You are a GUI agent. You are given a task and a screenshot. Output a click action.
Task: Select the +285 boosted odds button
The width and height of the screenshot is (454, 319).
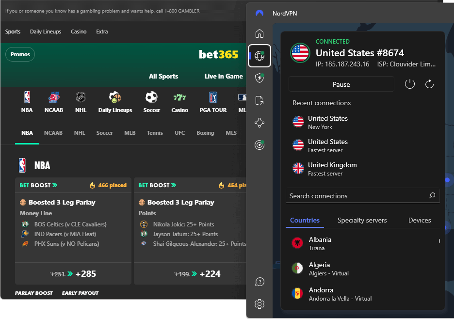[x=73, y=273]
